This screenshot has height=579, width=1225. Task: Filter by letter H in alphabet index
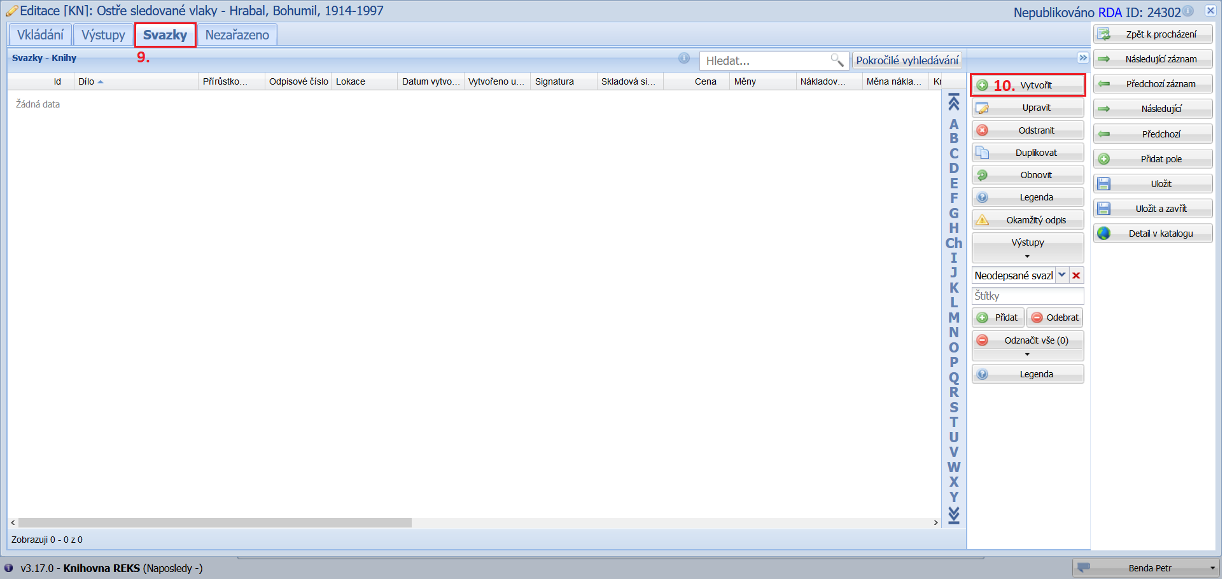(954, 228)
